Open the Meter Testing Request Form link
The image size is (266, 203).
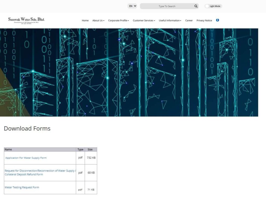(x=22, y=187)
